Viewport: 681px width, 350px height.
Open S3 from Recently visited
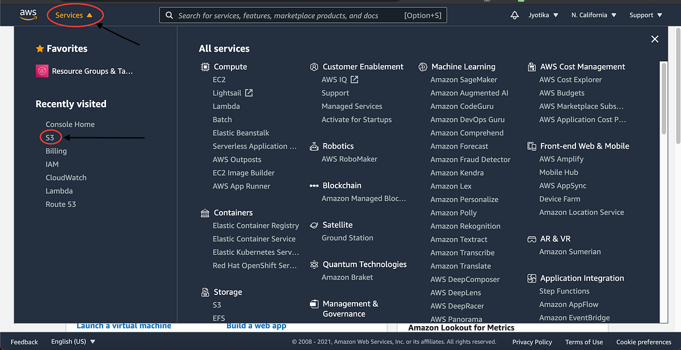51,137
